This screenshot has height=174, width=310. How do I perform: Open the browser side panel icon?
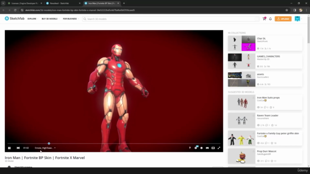[x=295, y=10]
